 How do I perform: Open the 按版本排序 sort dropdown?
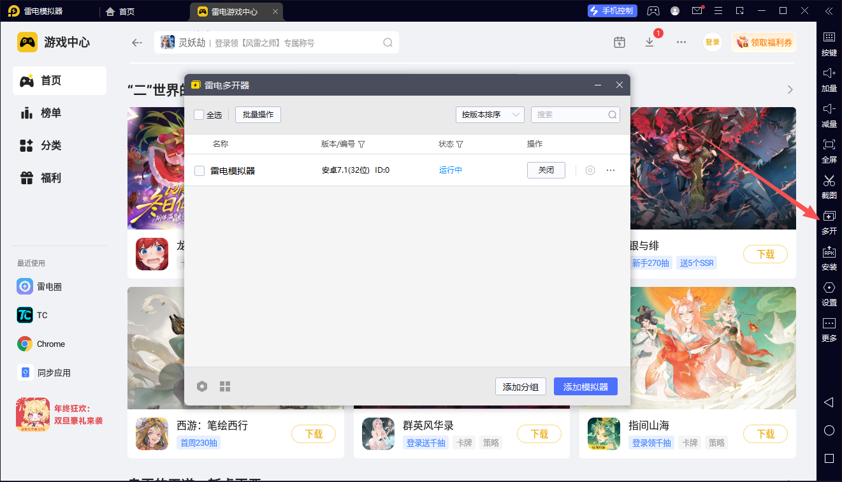click(x=490, y=115)
